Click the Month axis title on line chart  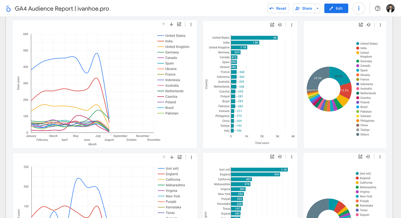click(92, 144)
